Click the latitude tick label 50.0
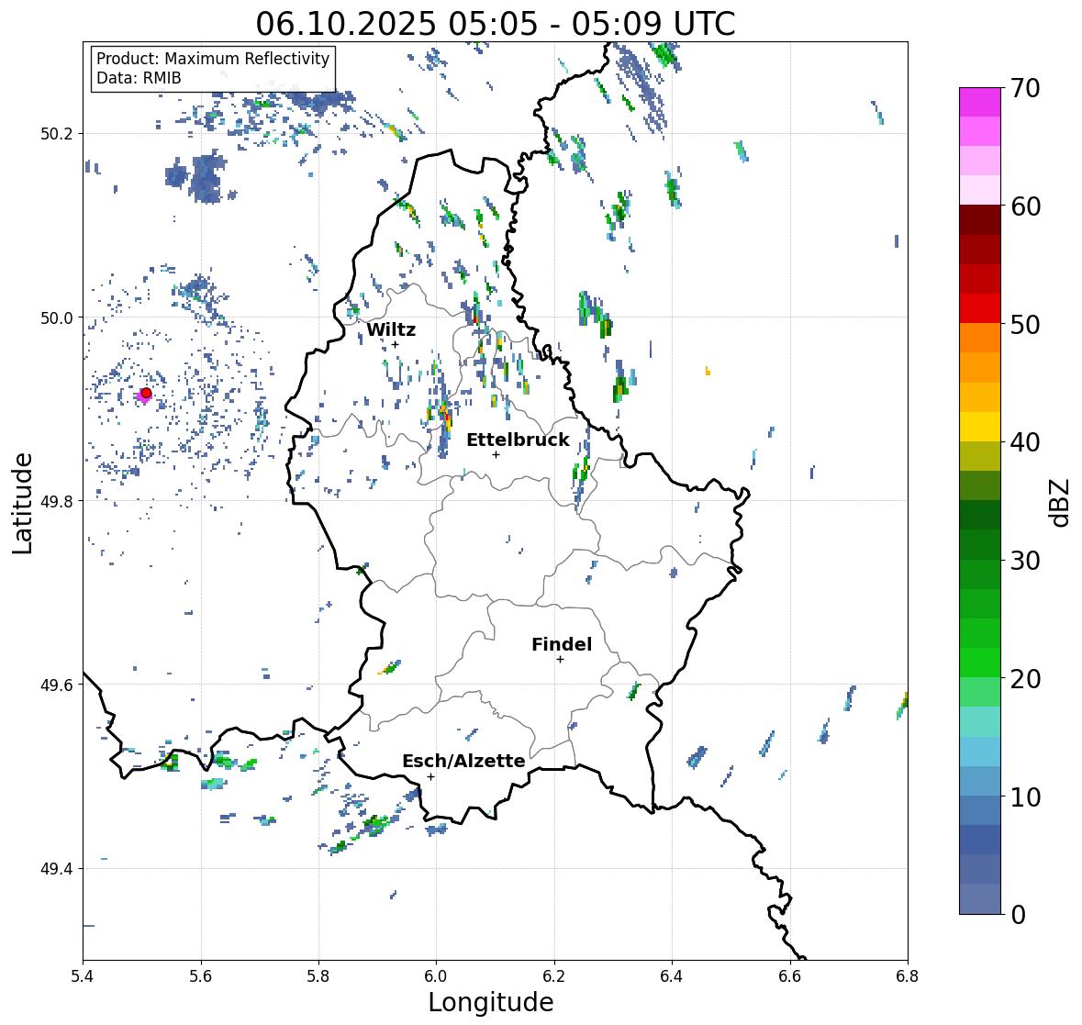 point(57,318)
